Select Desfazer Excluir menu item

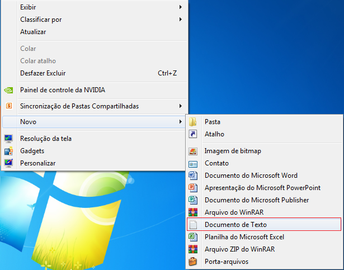[x=95, y=73]
